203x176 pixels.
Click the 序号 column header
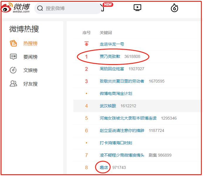tap(87, 33)
